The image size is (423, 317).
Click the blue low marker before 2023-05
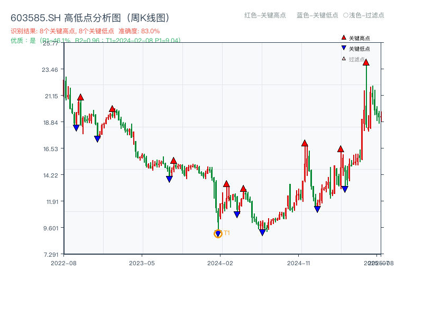click(x=97, y=138)
